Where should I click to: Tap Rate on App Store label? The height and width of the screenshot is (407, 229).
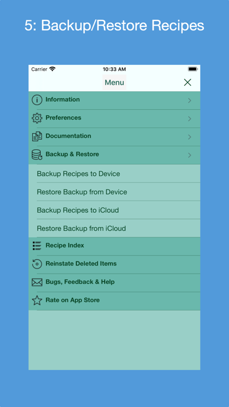[x=72, y=300]
